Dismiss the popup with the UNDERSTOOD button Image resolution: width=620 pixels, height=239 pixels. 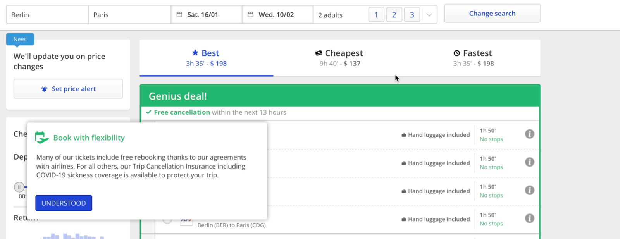click(64, 203)
